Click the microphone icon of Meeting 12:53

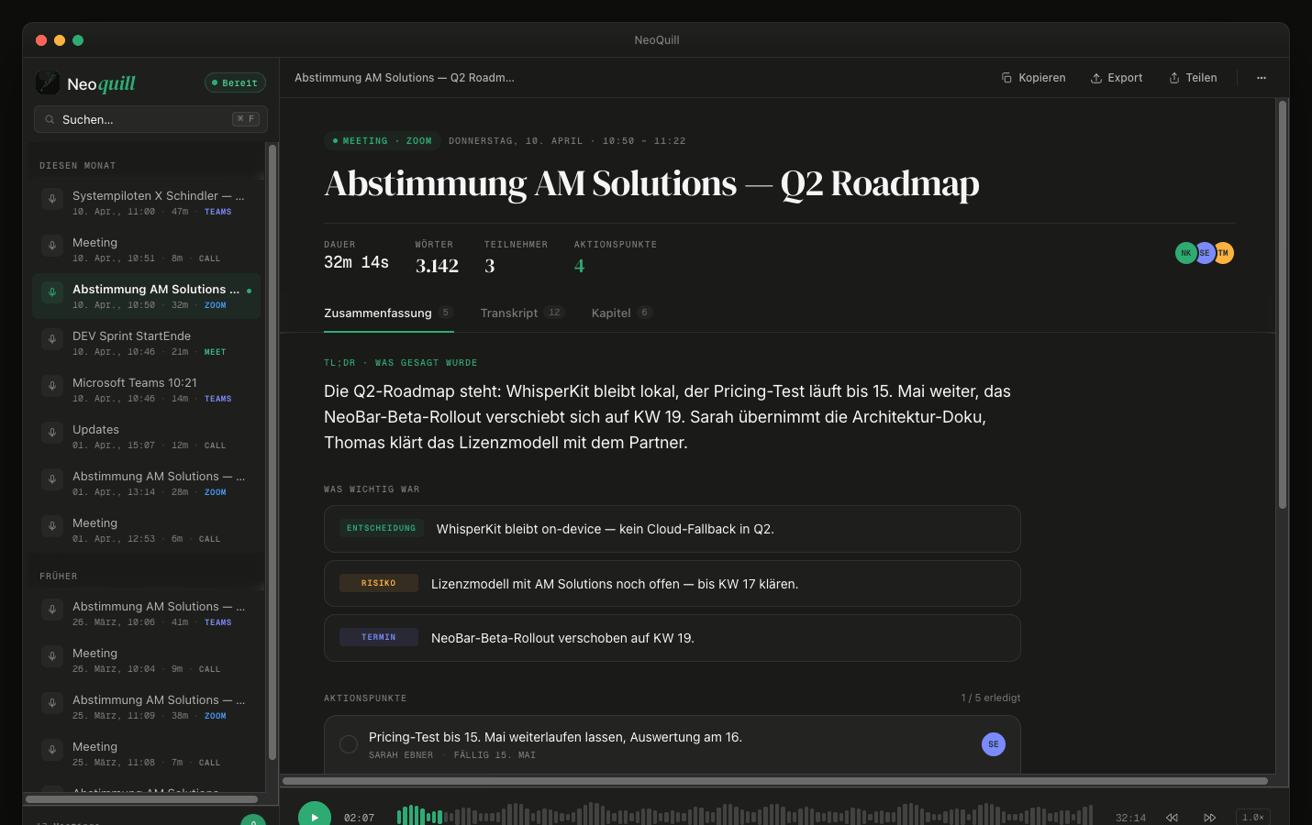pyautogui.click(x=52, y=525)
